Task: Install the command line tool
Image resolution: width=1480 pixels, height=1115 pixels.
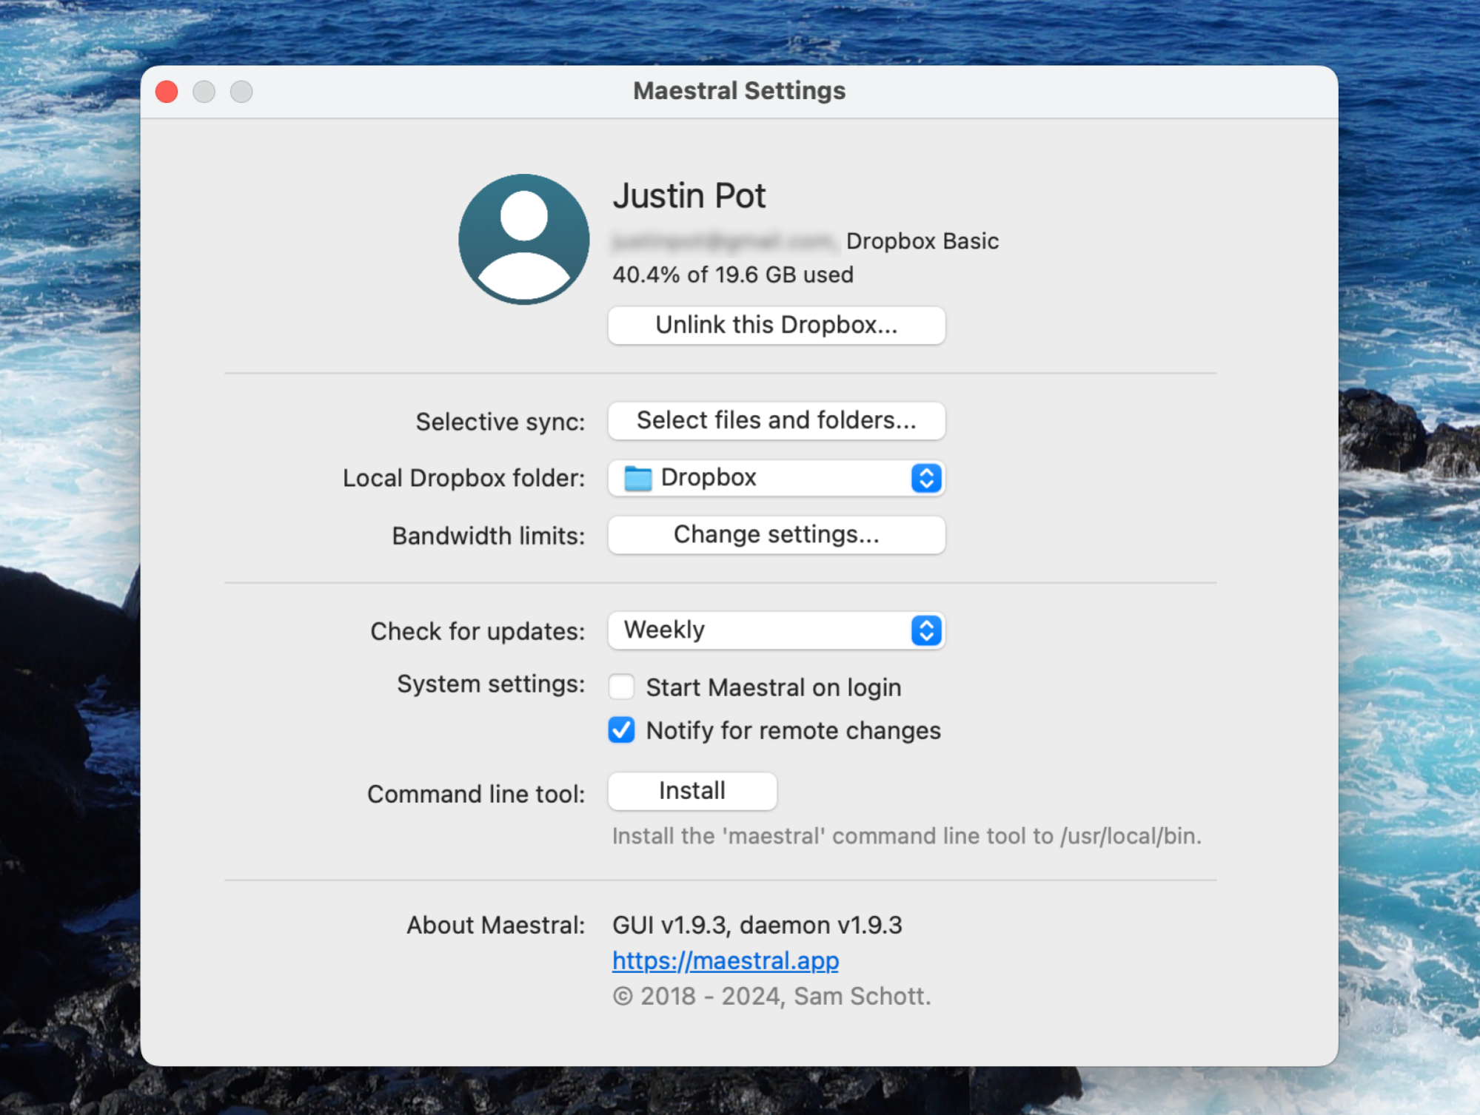Action: pyautogui.click(x=692, y=791)
